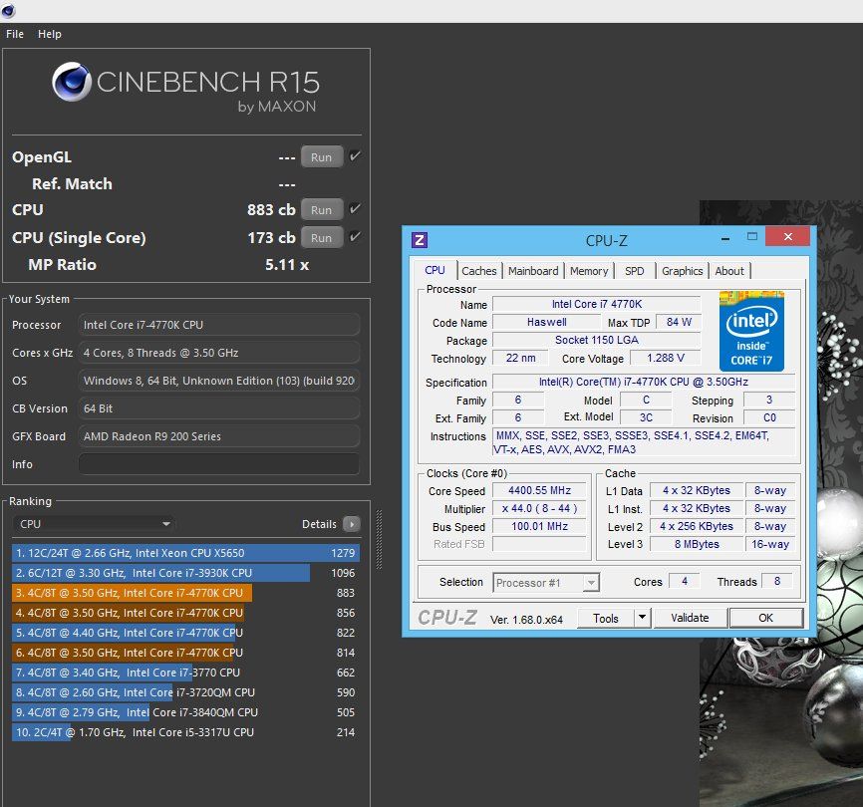Click the Info text field
Screen dimensions: 863x807
tap(218, 464)
